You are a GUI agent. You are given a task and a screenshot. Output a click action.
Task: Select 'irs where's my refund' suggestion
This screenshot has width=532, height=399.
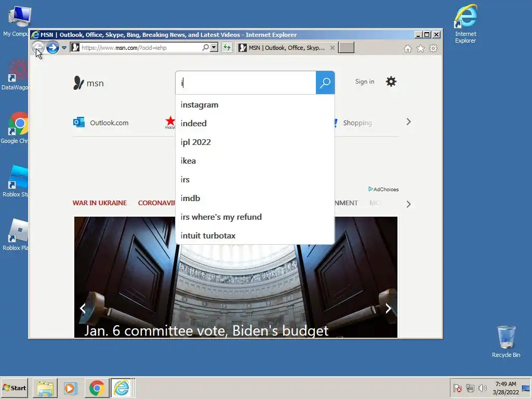pyautogui.click(x=255, y=217)
